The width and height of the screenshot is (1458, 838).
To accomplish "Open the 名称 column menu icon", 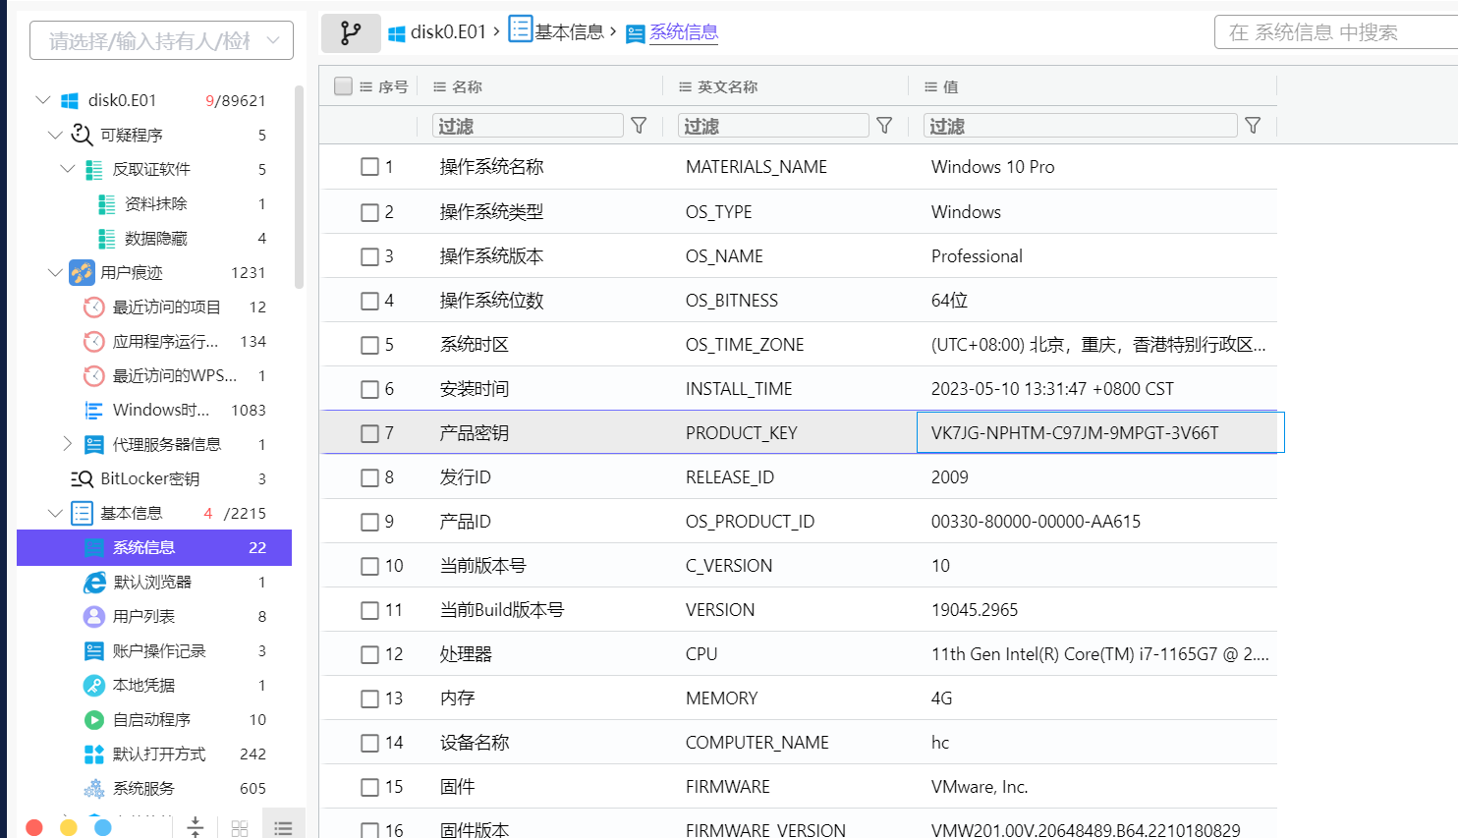I will point(440,86).
